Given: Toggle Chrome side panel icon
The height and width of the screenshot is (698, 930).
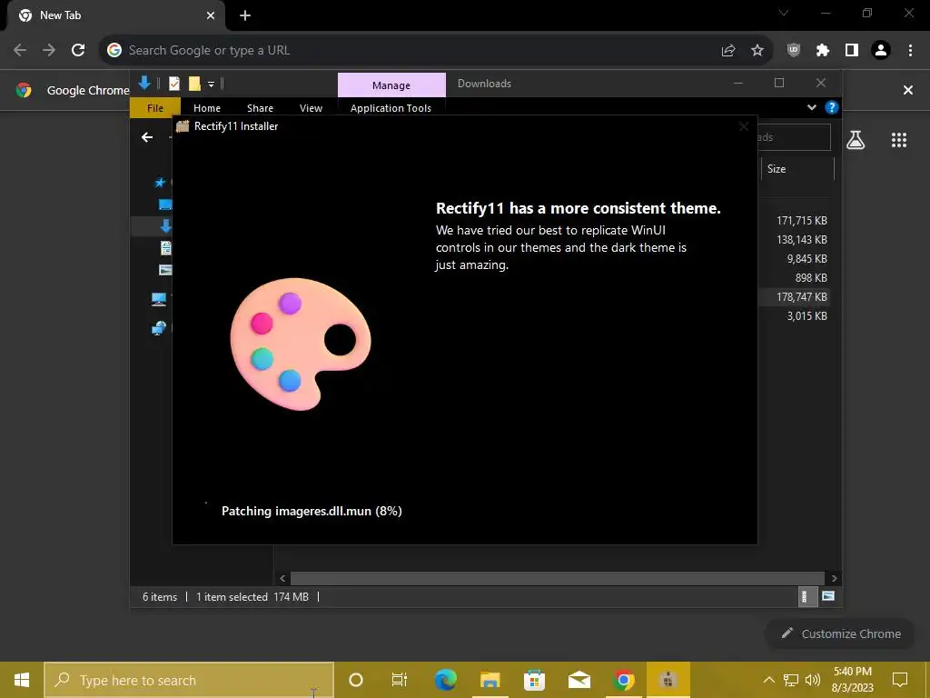Looking at the screenshot, I should pyautogui.click(x=852, y=51).
